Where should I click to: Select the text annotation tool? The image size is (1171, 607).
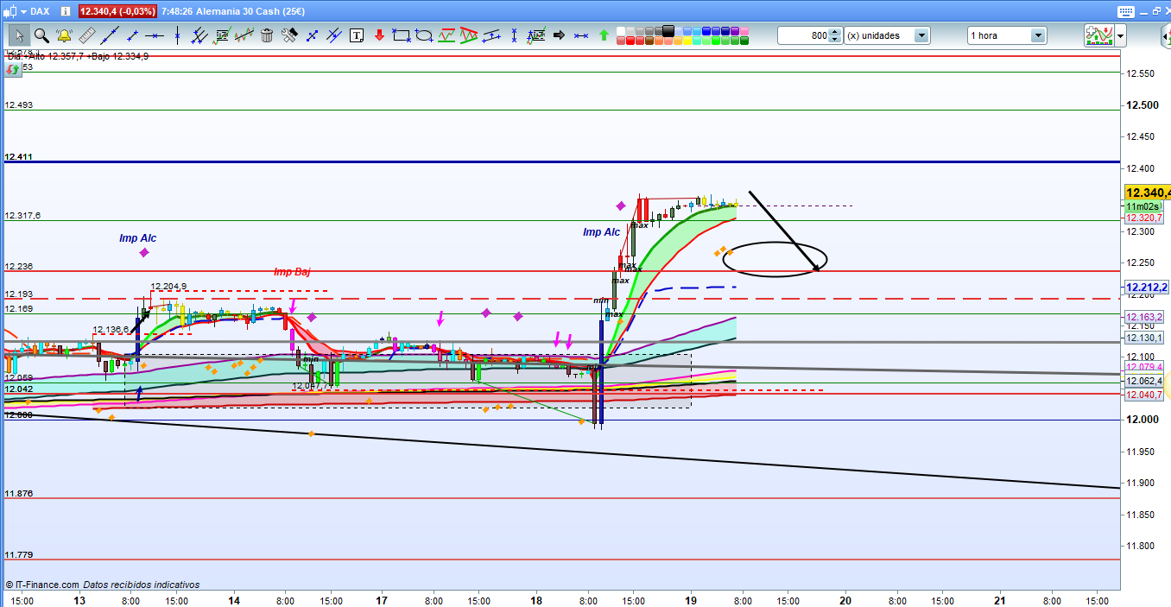(356, 35)
